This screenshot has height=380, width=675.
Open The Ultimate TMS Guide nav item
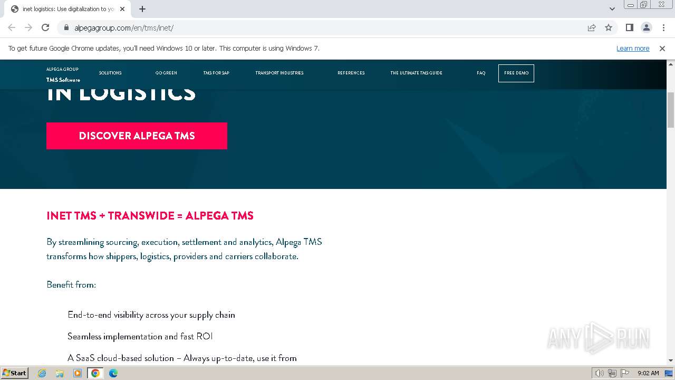pyautogui.click(x=416, y=73)
